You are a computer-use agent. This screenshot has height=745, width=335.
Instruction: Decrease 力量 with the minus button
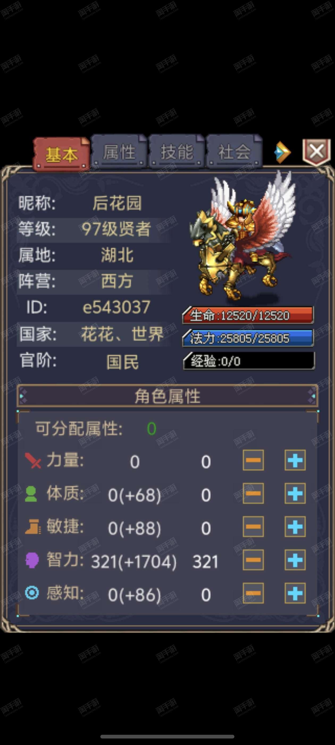pyautogui.click(x=253, y=460)
